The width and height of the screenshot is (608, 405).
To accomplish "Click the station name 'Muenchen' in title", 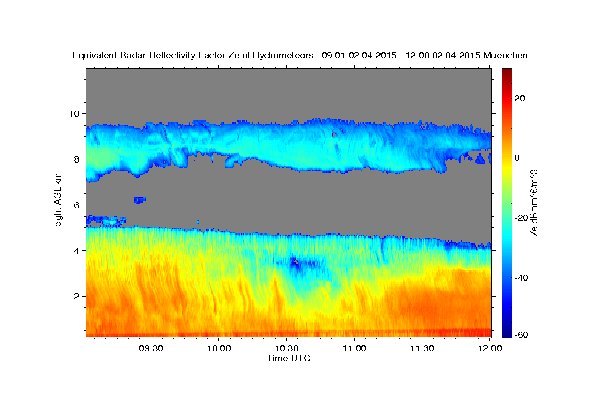I will click(x=506, y=55).
